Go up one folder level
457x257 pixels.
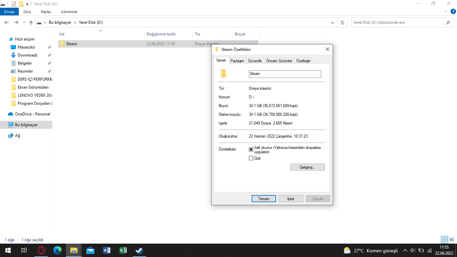point(31,22)
